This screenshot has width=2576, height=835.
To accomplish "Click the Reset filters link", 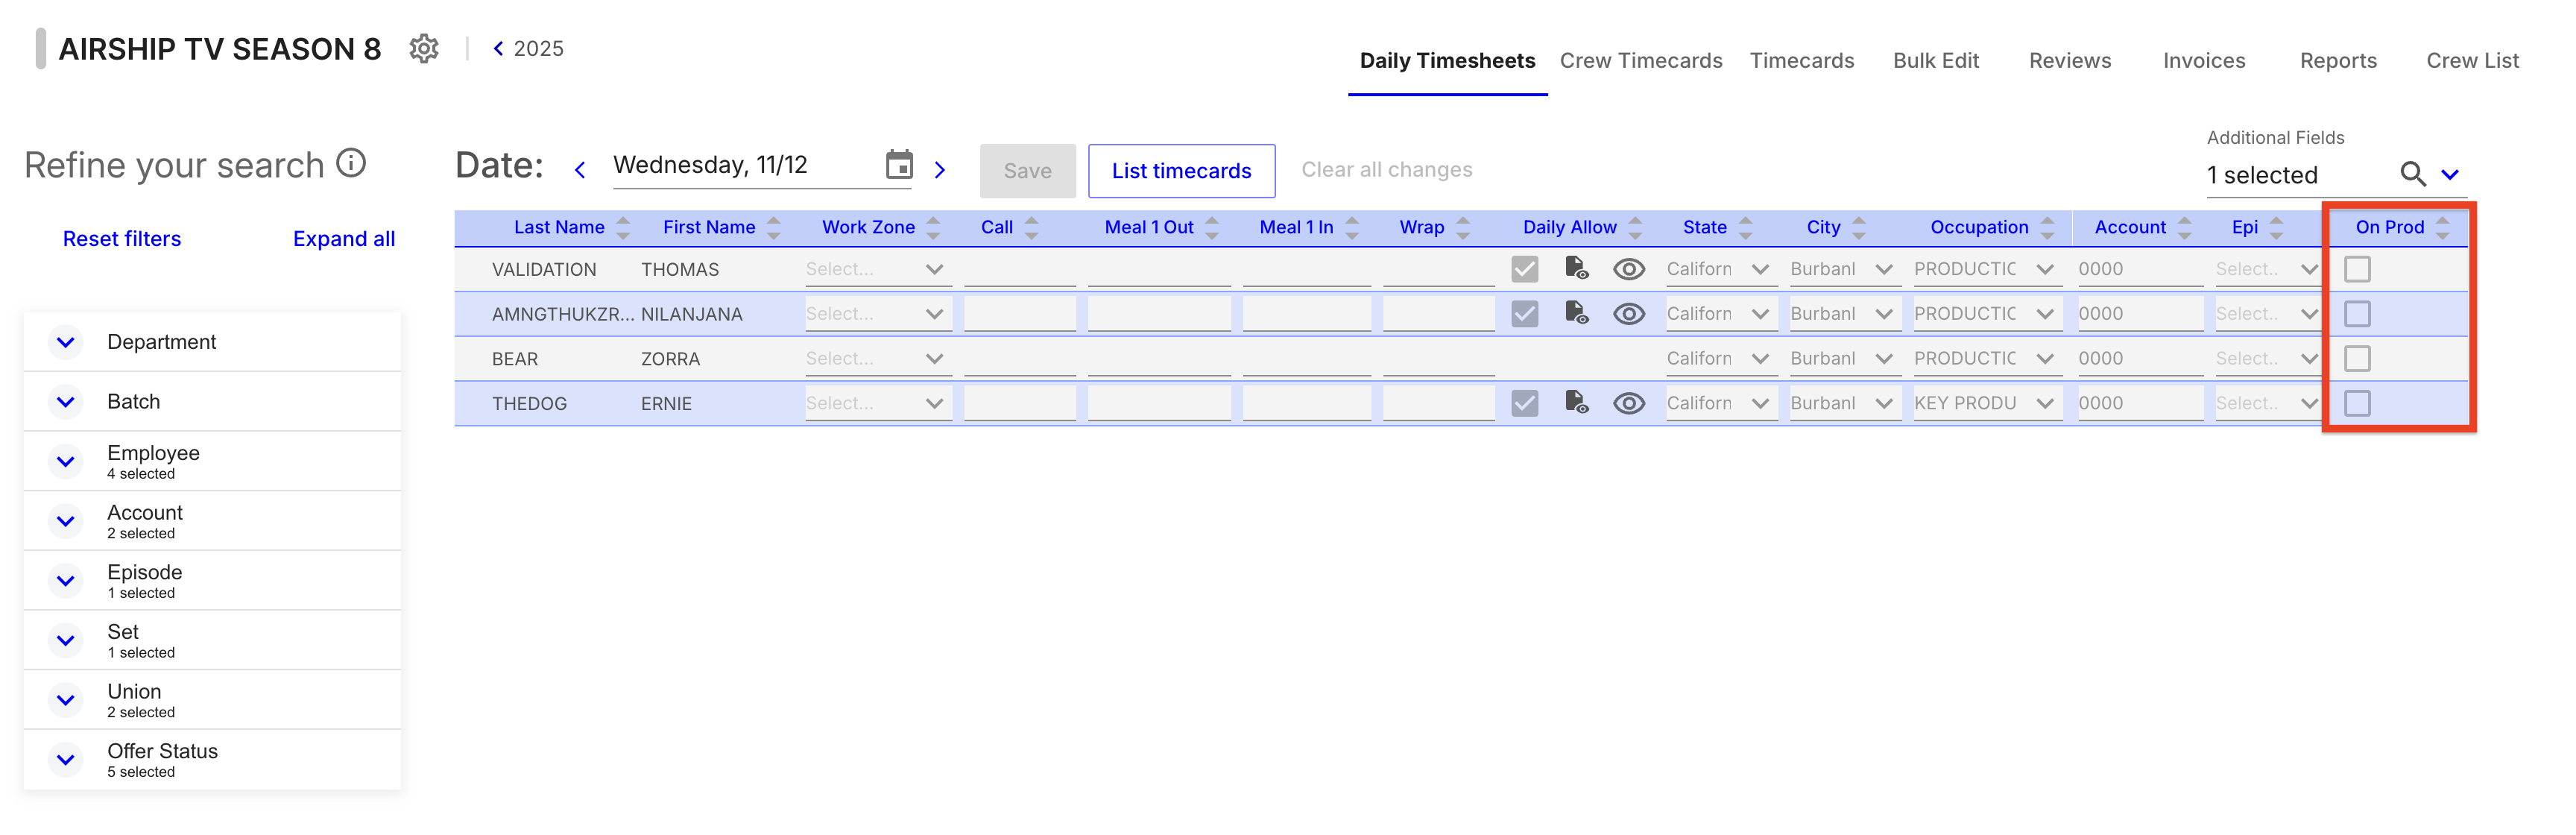I will coord(122,238).
